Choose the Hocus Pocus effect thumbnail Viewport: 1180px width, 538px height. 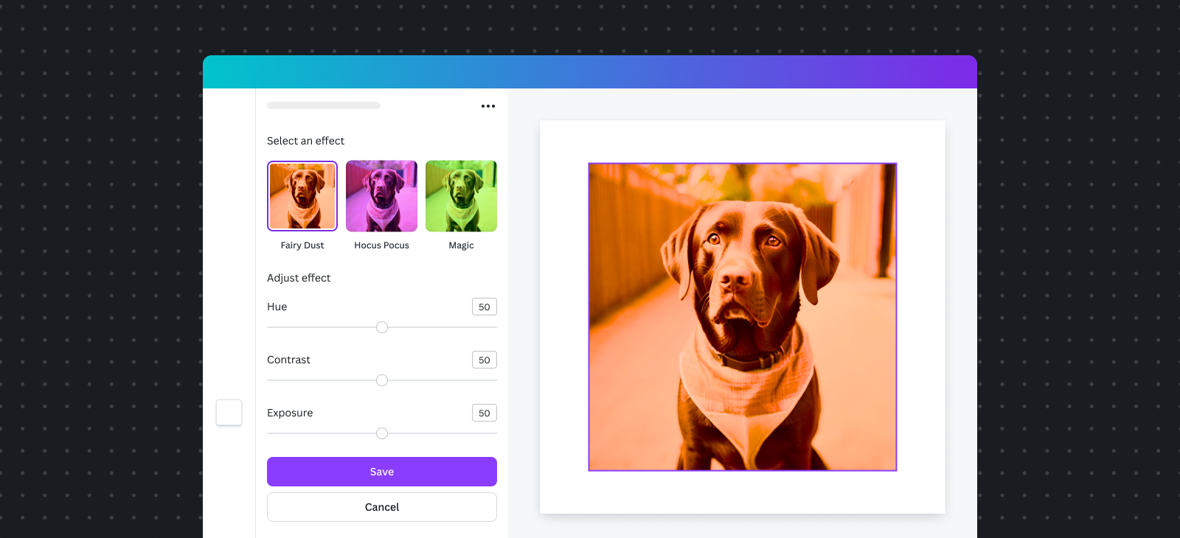381,196
